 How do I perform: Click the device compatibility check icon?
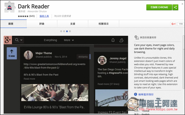click(x=136, y=38)
